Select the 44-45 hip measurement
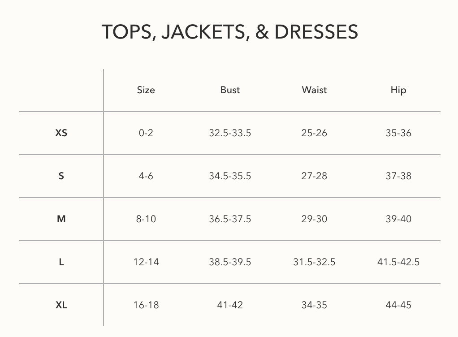The image size is (458, 337). tap(398, 305)
